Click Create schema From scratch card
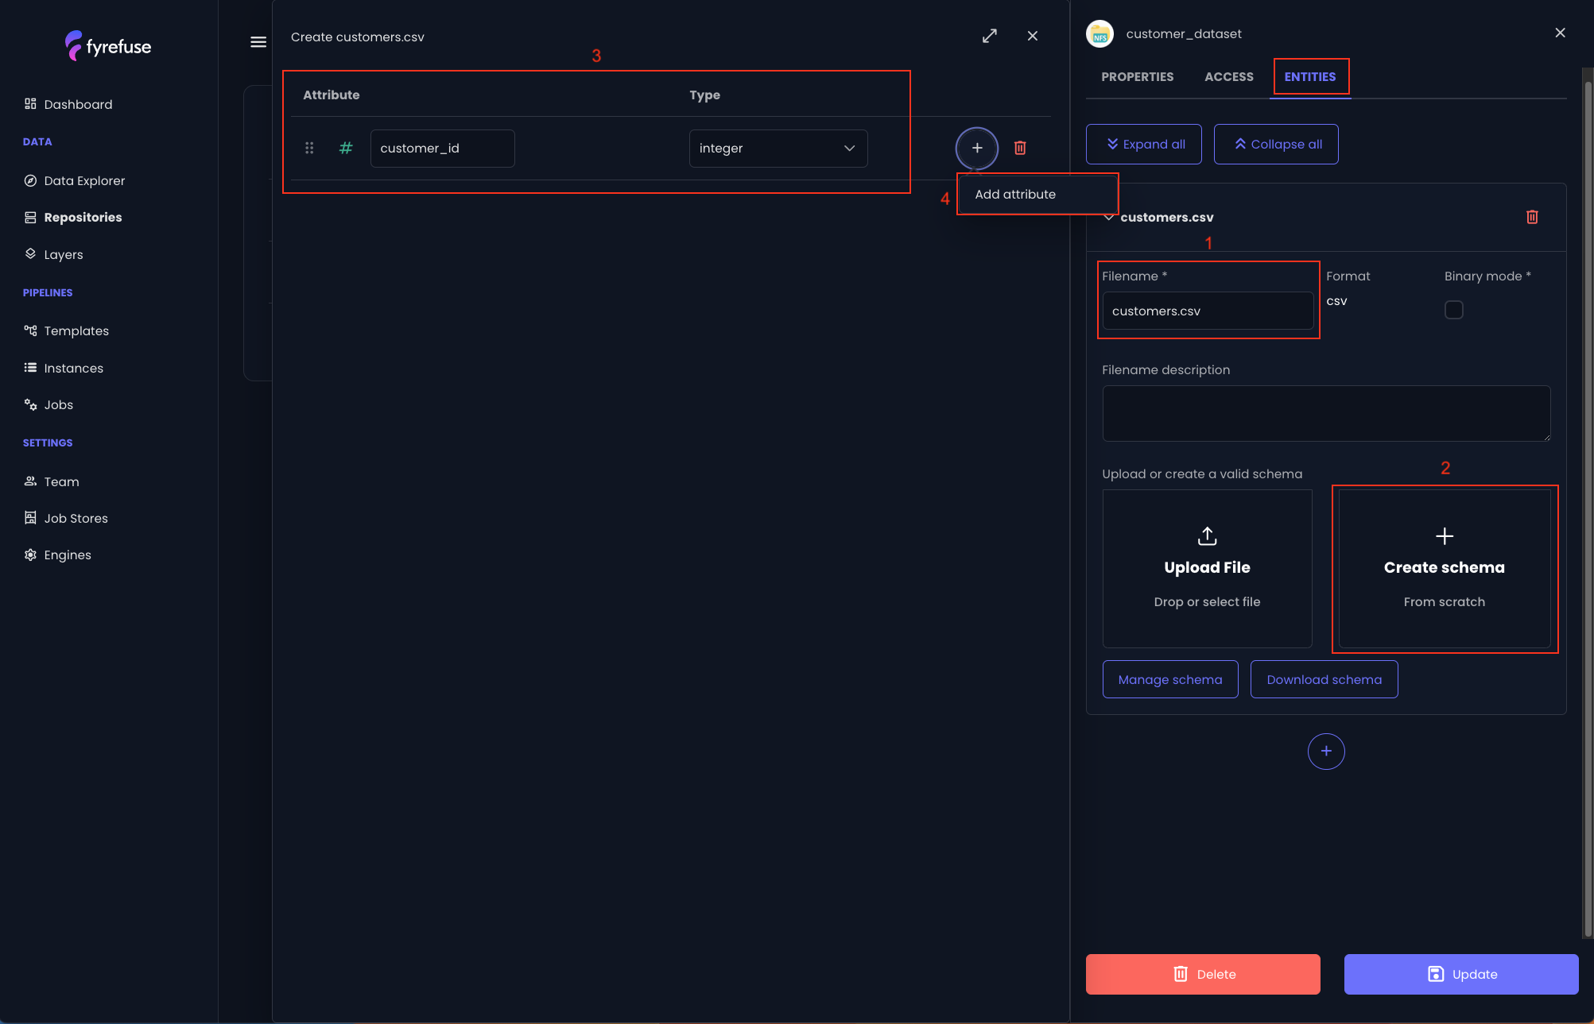The height and width of the screenshot is (1024, 1594). coord(1444,569)
